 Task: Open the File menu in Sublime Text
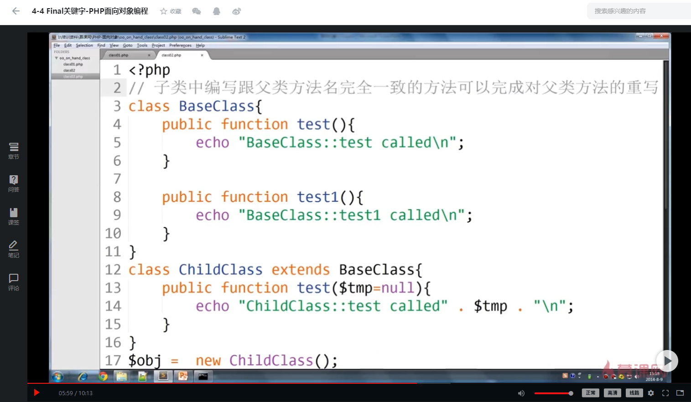pyautogui.click(x=56, y=45)
